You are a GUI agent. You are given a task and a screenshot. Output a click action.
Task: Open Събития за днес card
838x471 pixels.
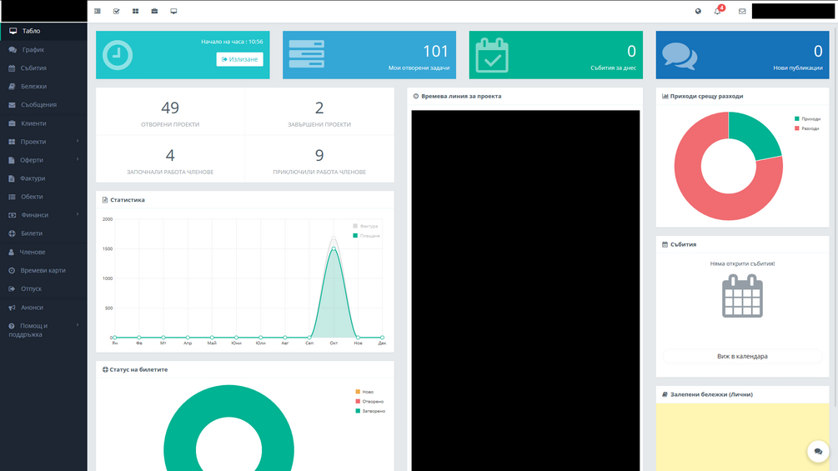(x=556, y=55)
